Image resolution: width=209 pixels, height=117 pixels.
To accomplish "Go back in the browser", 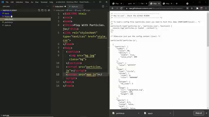I will click(x=113, y=8).
